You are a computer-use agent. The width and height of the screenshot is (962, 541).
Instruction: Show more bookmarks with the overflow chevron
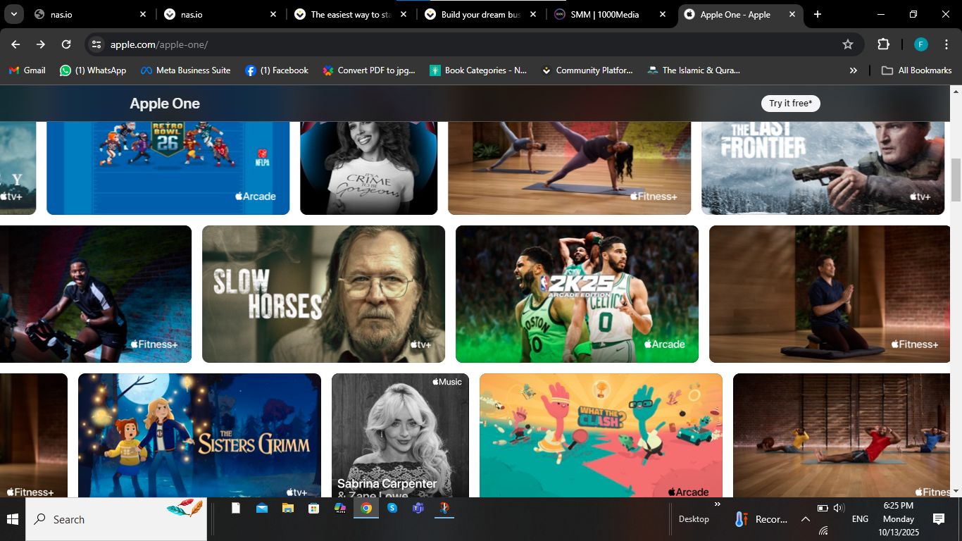pos(854,70)
